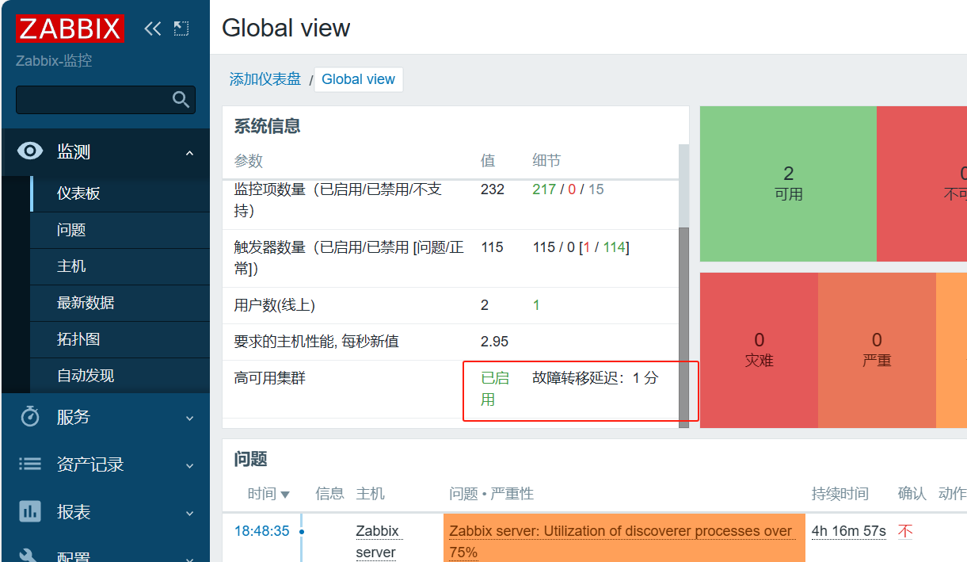Image resolution: width=967 pixels, height=562 pixels.
Task: Click the search magnifier icon
Action: click(181, 100)
